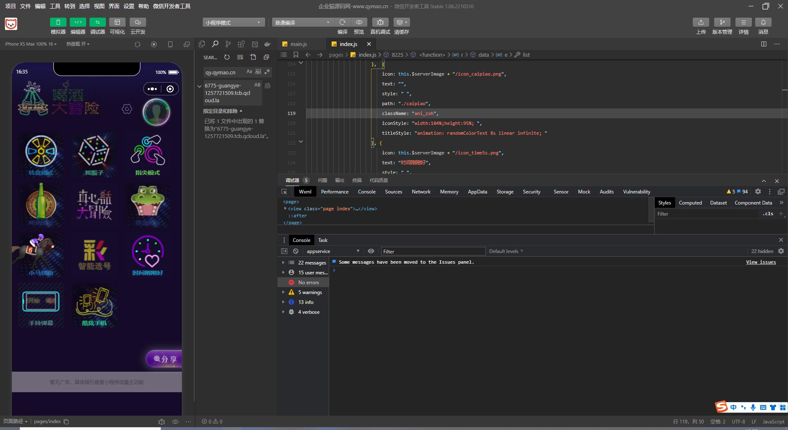The image size is (788, 430).
Task: Click the console Filter input field
Action: 433,251
